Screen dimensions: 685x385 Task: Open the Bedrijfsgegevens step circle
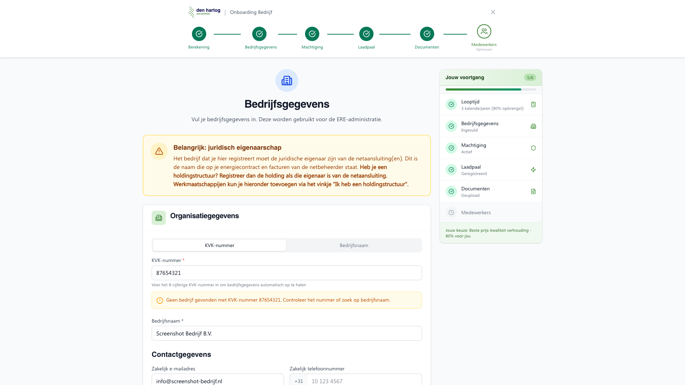tap(259, 34)
